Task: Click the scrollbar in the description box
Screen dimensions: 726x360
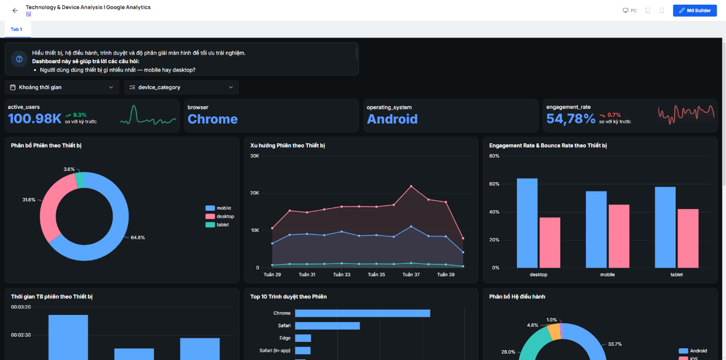Action: (x=357, y=53)
